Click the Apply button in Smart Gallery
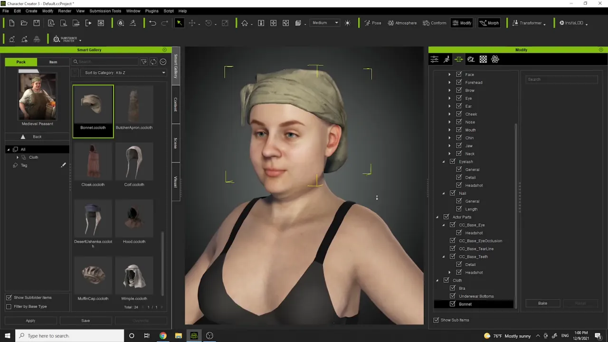Screen dimensions: 608x342 point(30,321)
